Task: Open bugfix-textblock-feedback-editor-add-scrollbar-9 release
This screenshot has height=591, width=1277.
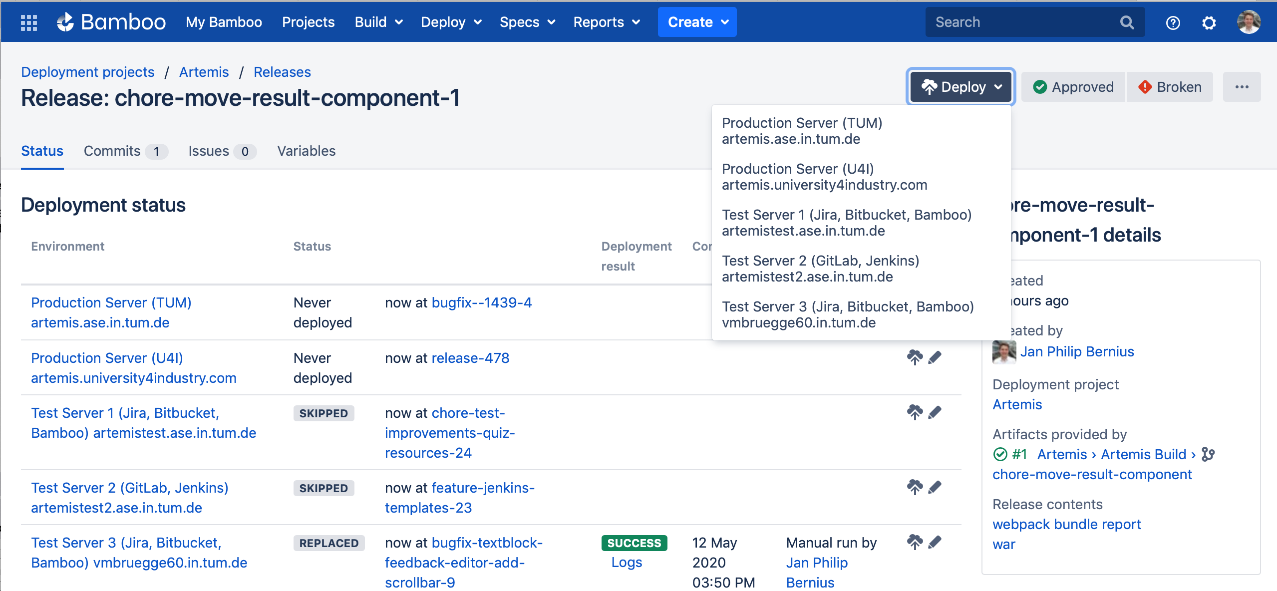Action: (x=464, y=563)
